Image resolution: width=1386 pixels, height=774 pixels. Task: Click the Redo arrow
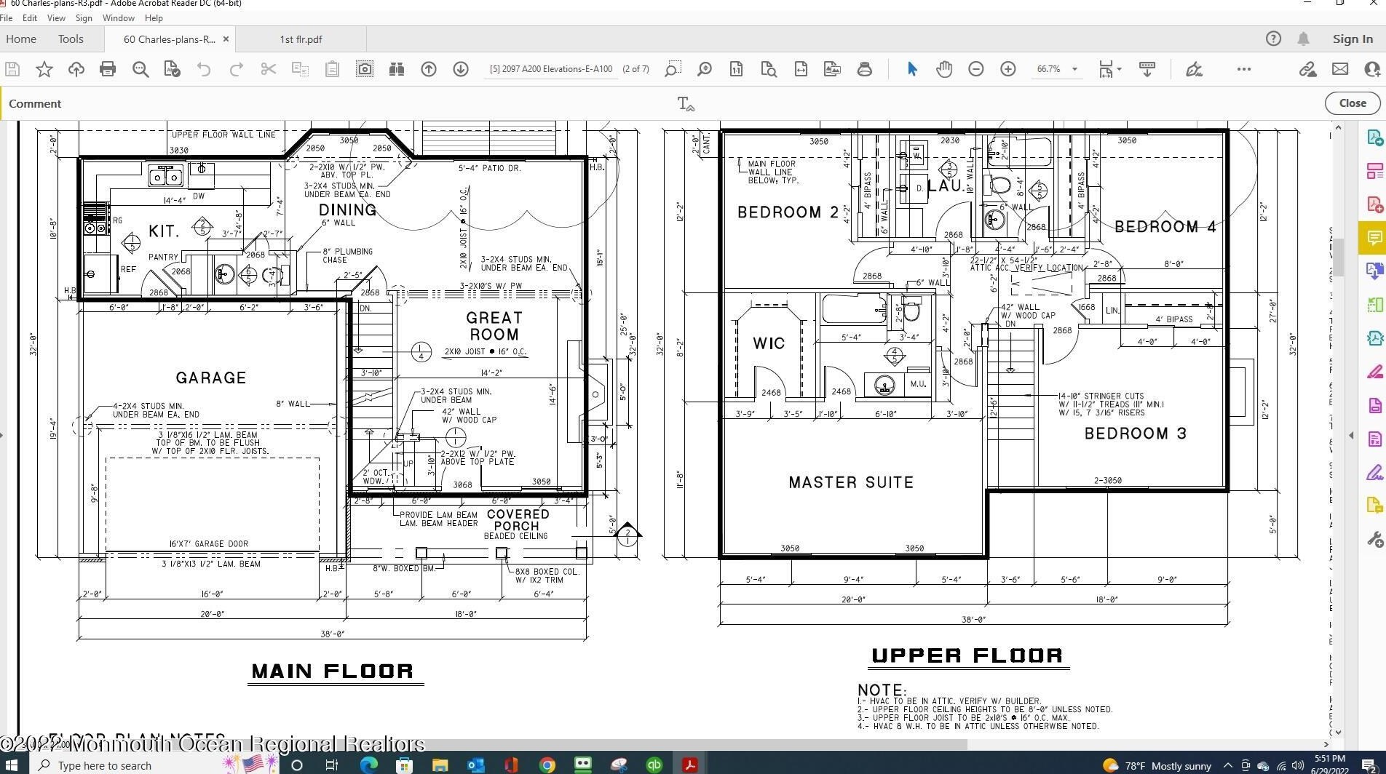tap(236, 69)
